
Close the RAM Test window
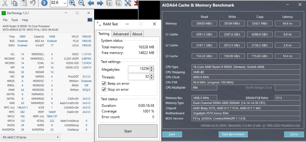point(154,24)
